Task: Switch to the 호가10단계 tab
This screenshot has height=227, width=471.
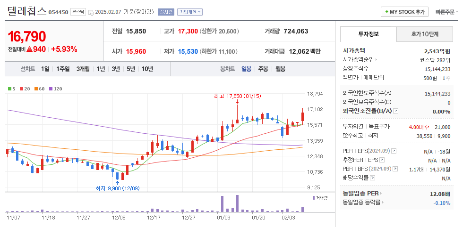Action: click(425, 34)
